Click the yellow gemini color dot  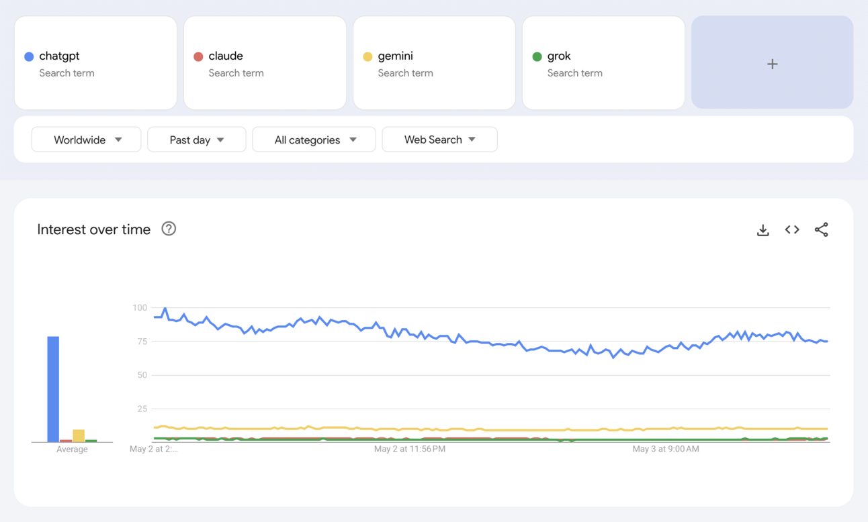(367, 56)
